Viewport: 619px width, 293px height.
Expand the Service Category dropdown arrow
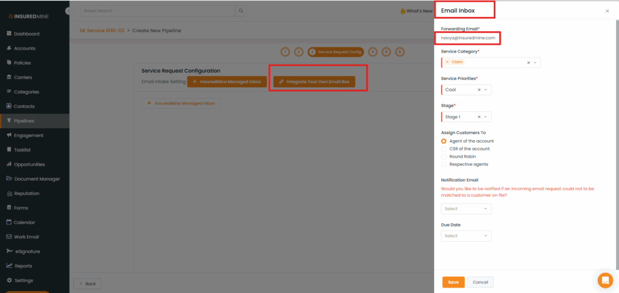535,62
